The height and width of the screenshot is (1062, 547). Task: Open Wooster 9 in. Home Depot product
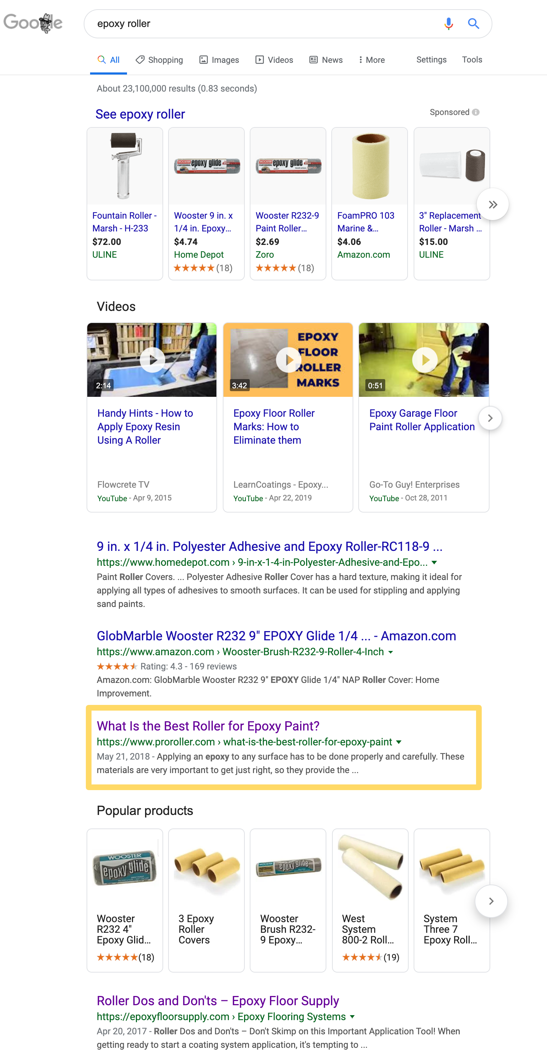[x=204, y=222]
